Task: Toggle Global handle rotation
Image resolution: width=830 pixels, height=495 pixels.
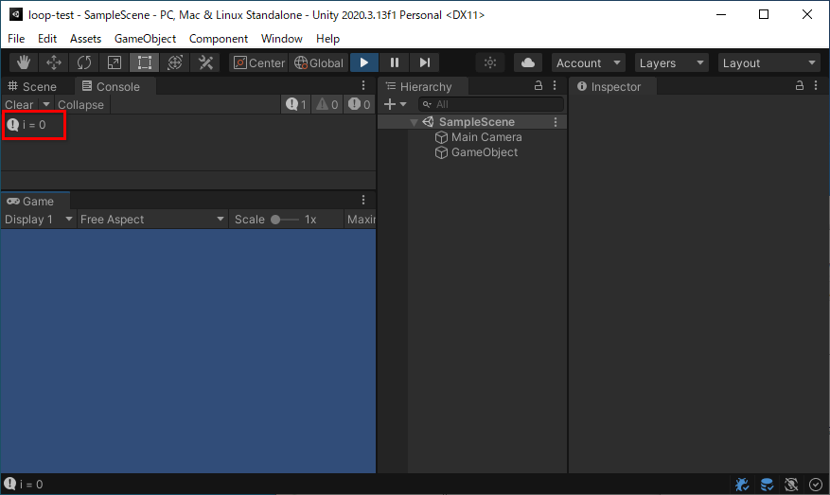Action: [319, 62]
